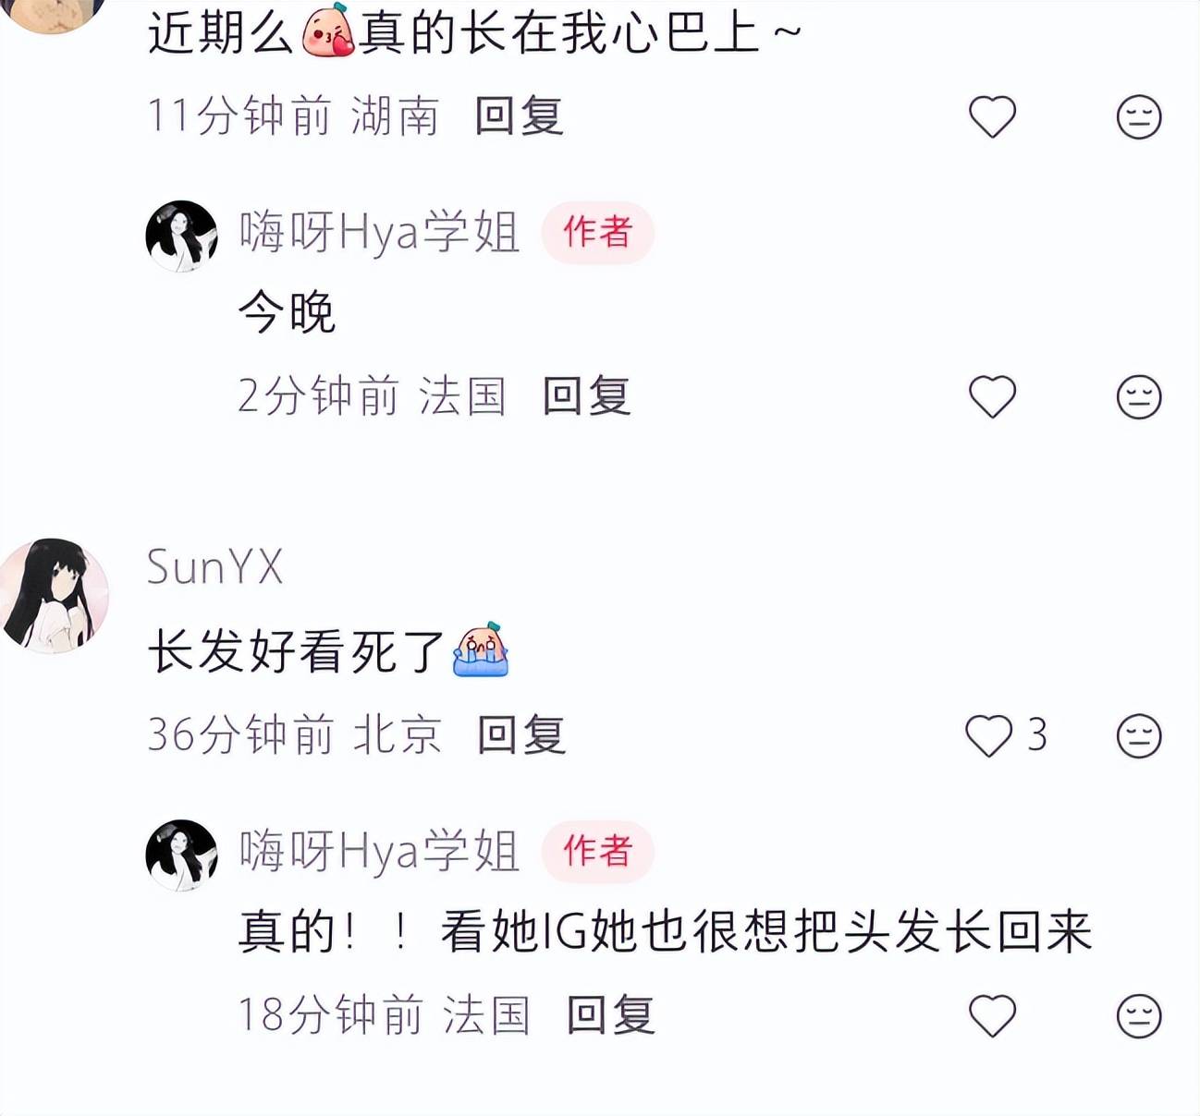Image resolution: width=1200 pixels, height=1116 pixels.
Task: Tap the dislike face on the 18分钟前 reply
Action: pyautogui.click(x=1138, y=1016)
